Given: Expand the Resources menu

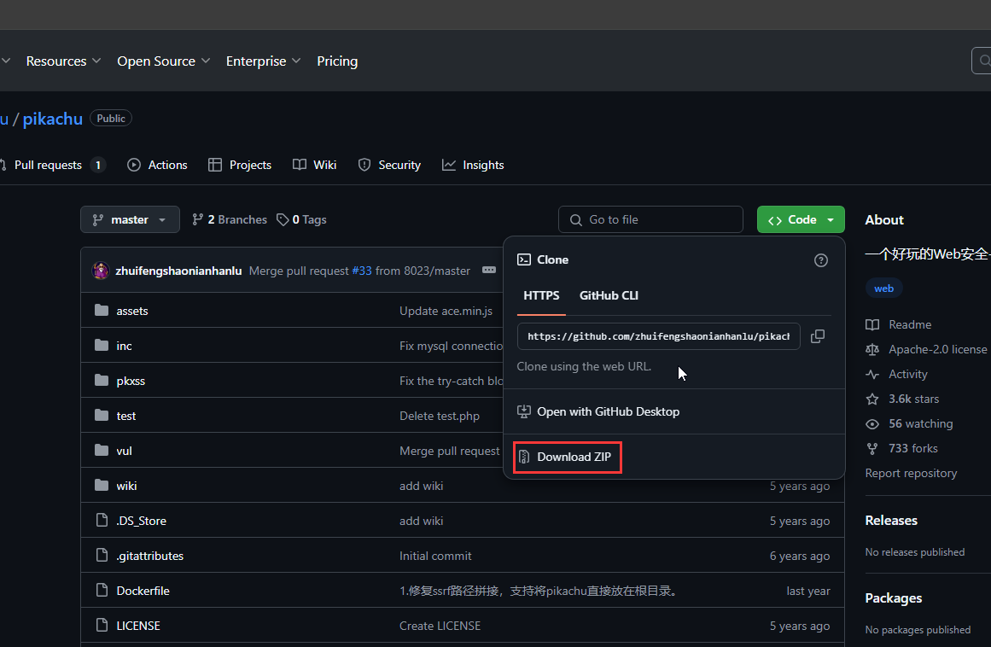Looking at the screenshot, I should [x=63, y=61].
